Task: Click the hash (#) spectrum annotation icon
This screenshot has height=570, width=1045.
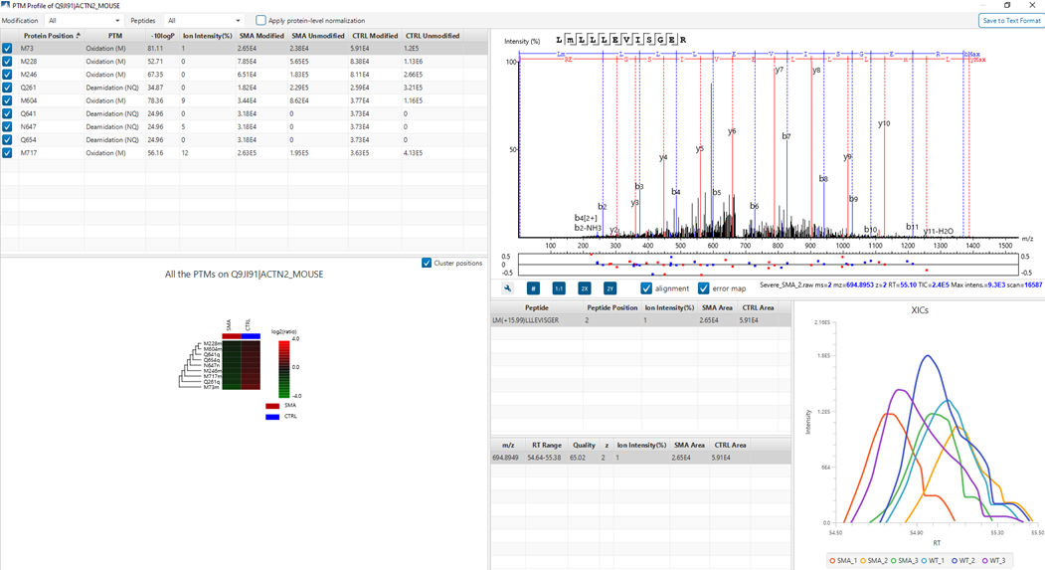Action: [533, 288]
